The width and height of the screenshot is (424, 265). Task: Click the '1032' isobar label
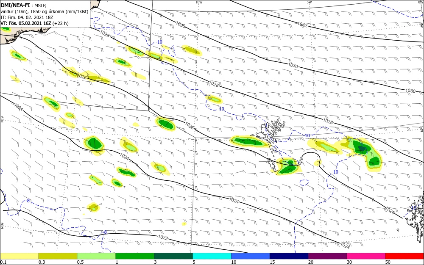pyautogui.click(x=302, y=25)
